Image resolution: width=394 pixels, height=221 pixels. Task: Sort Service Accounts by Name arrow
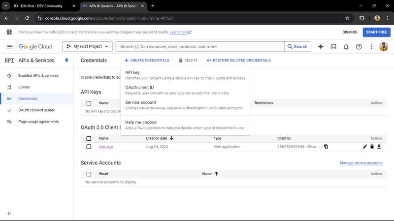pos(216,174)
